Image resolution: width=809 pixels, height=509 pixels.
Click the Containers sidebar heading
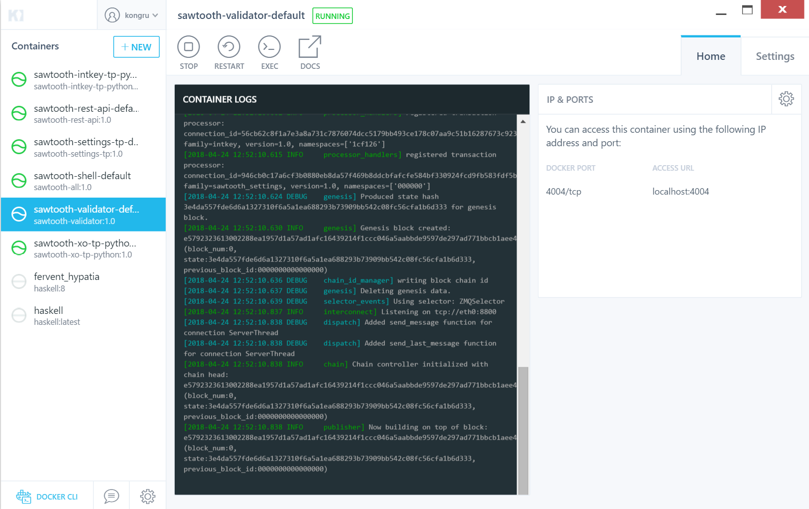pos(35,46)
